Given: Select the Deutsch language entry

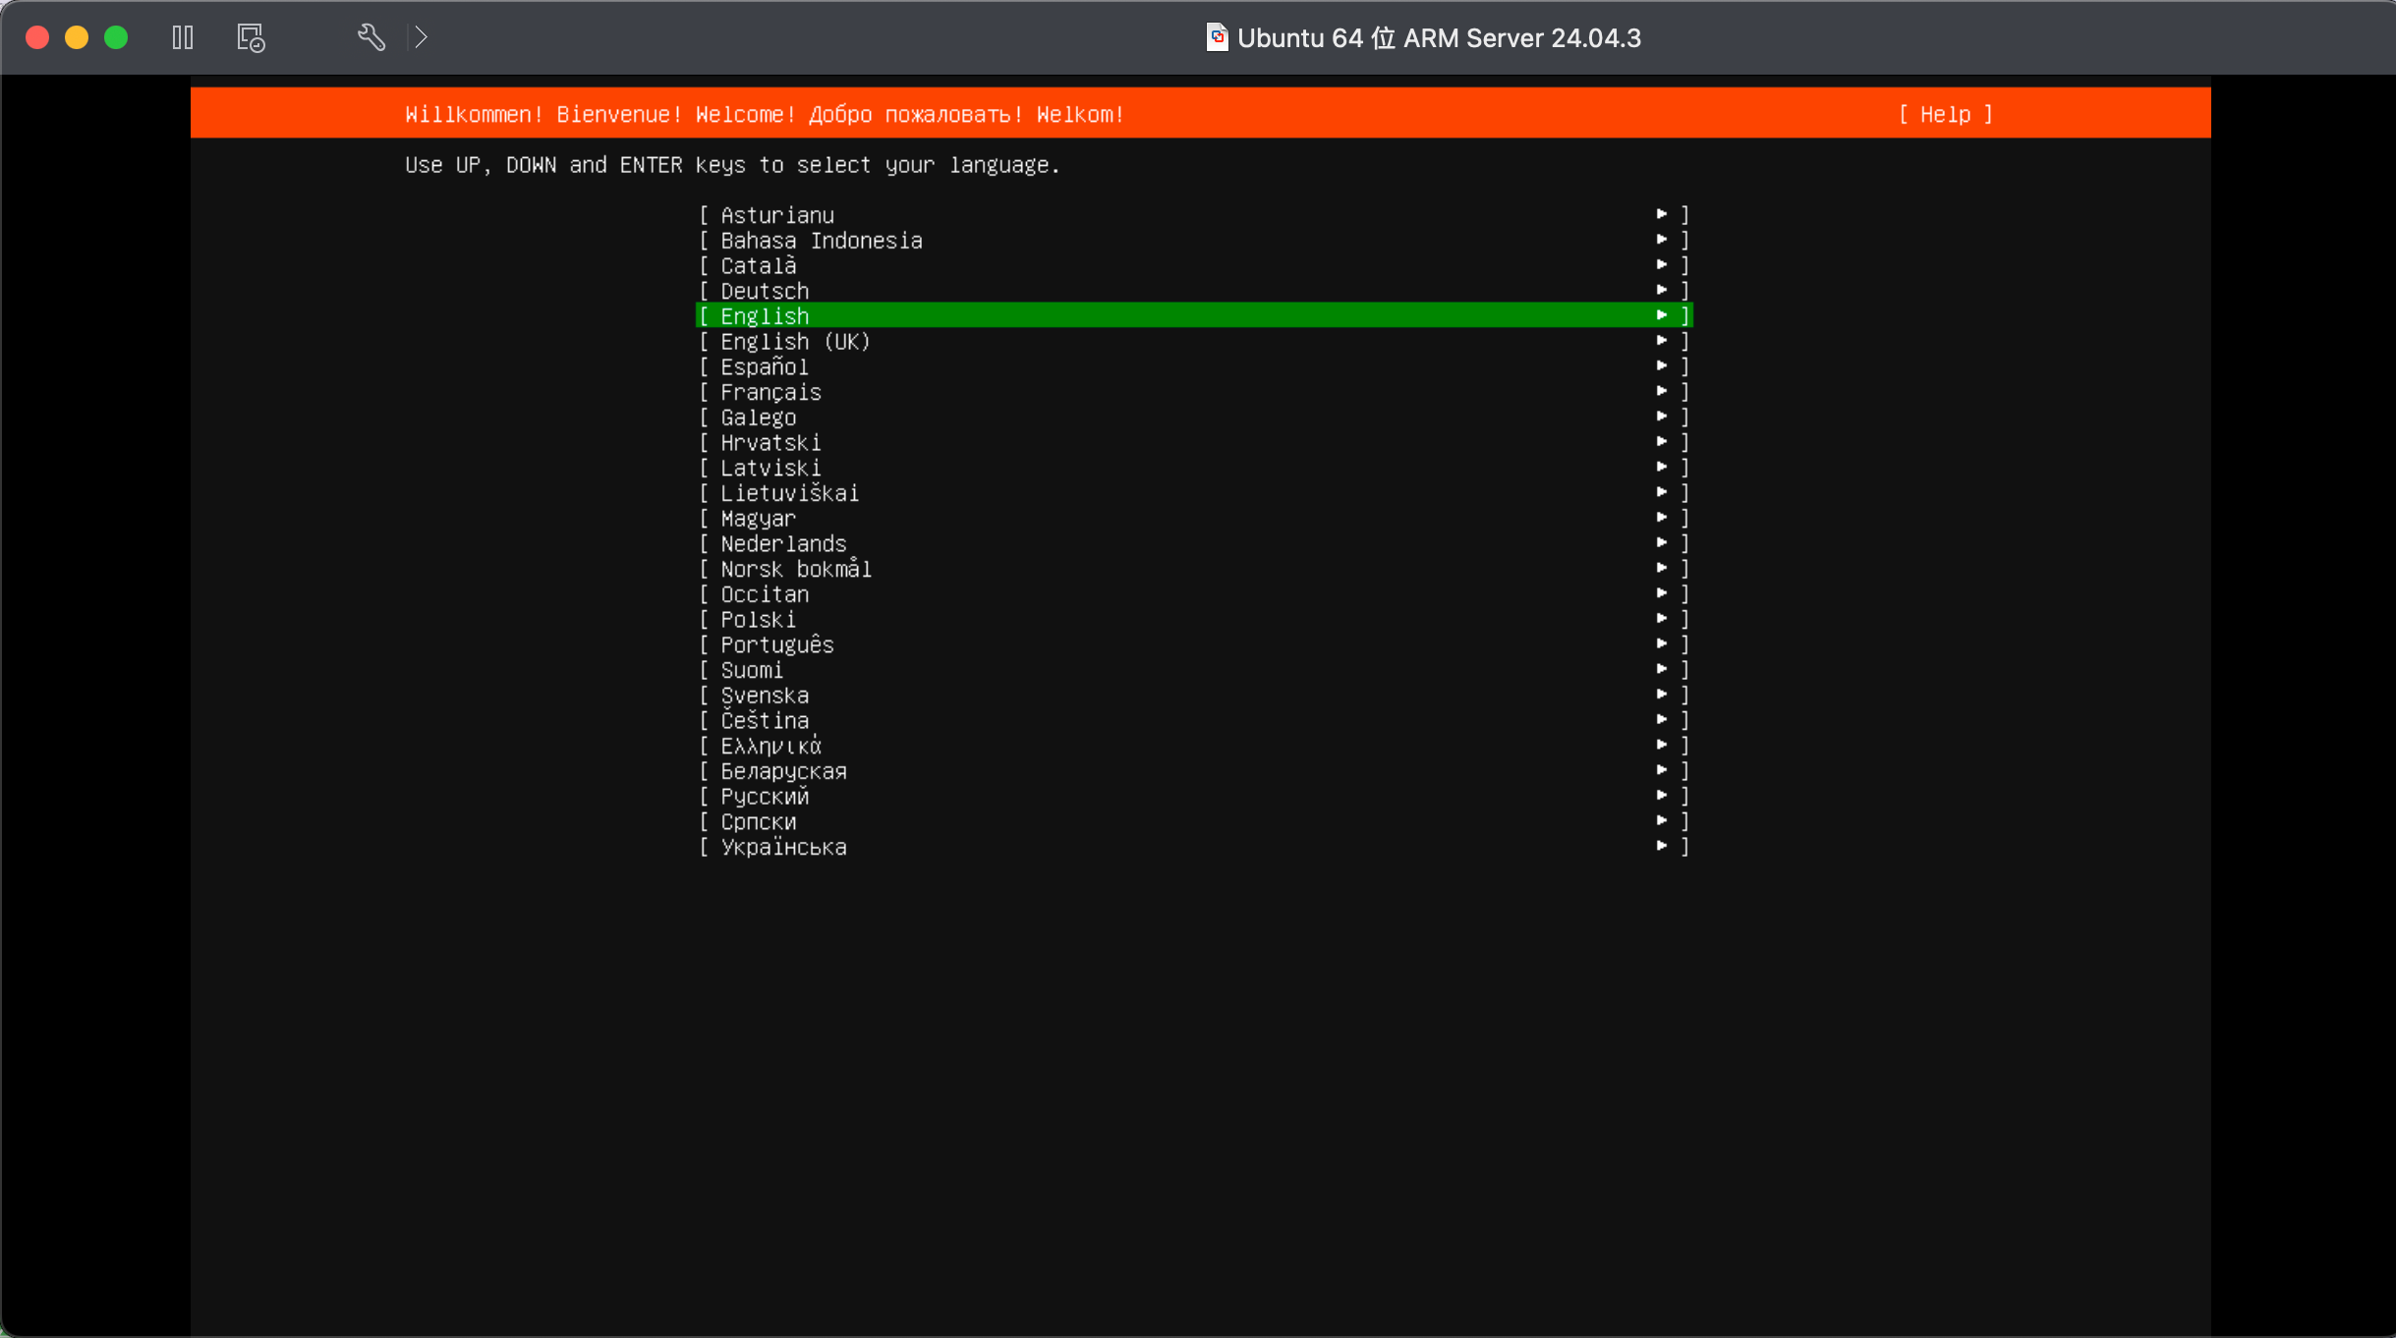Looking at the screenshot, I should [x=765, y=291].
